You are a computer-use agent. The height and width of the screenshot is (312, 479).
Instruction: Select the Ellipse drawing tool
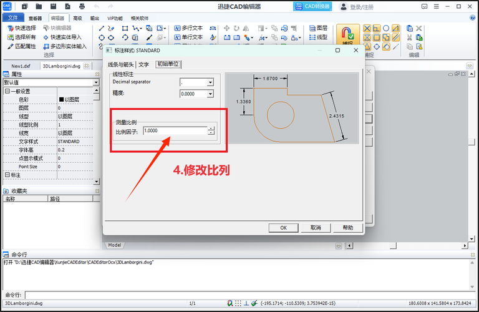pyautogui.click(x=111, y=37)
